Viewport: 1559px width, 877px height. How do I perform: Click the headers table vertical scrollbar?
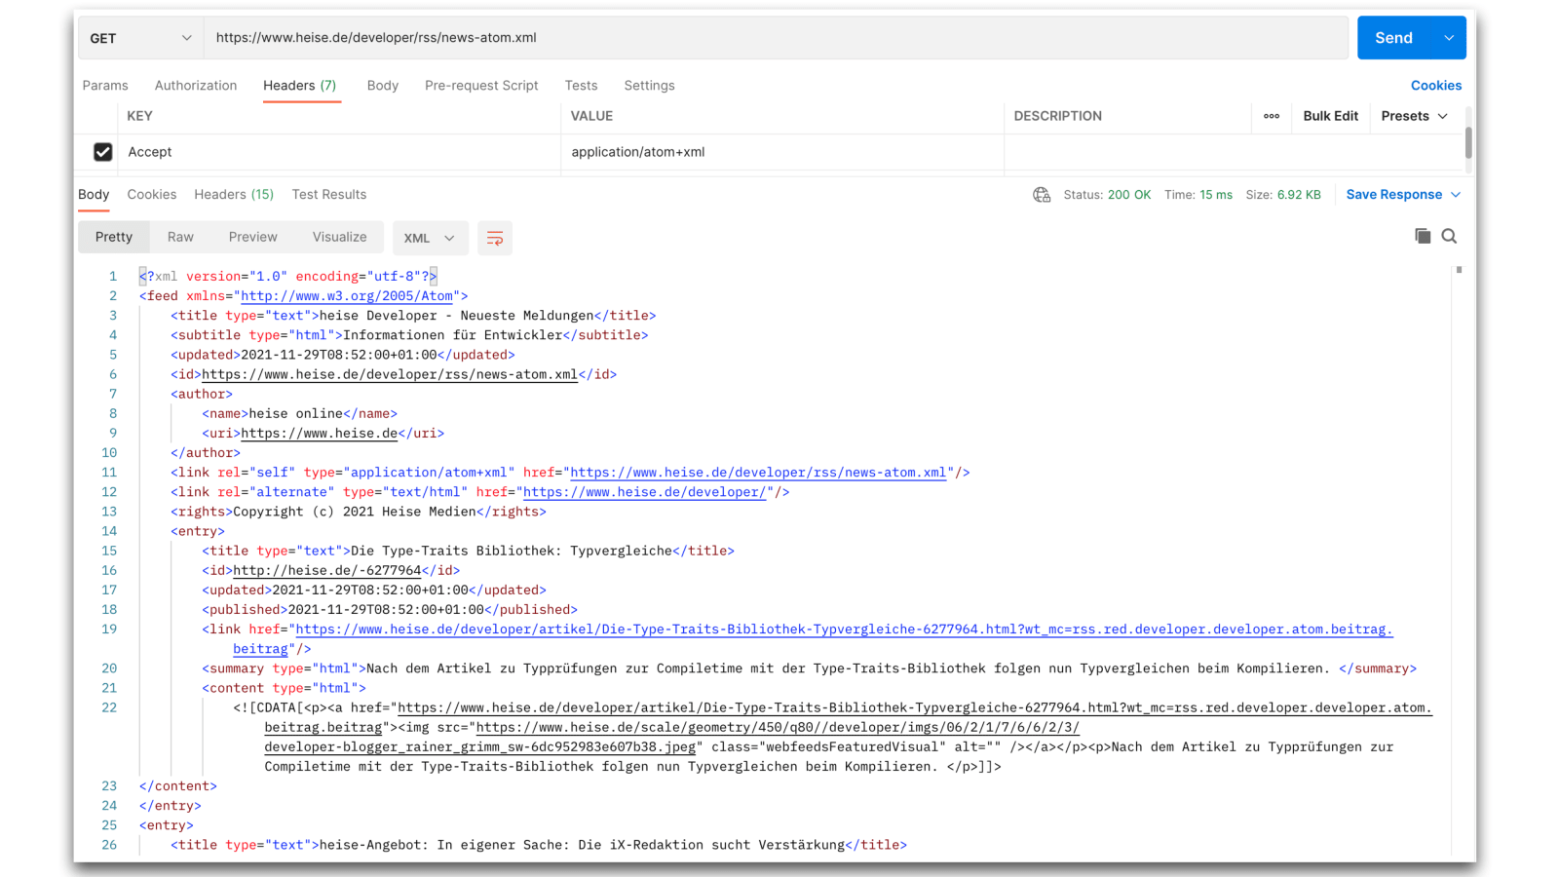tap(1468, 142)
